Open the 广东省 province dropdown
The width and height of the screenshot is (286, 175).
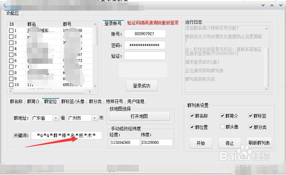pos(56,118)
